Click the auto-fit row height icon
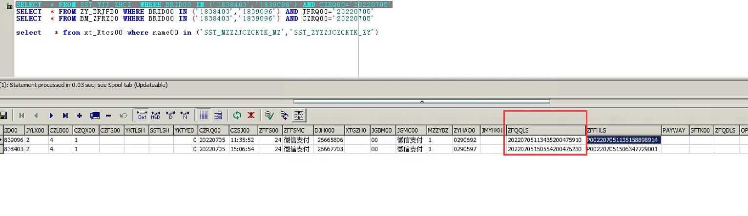 [299, 116]
